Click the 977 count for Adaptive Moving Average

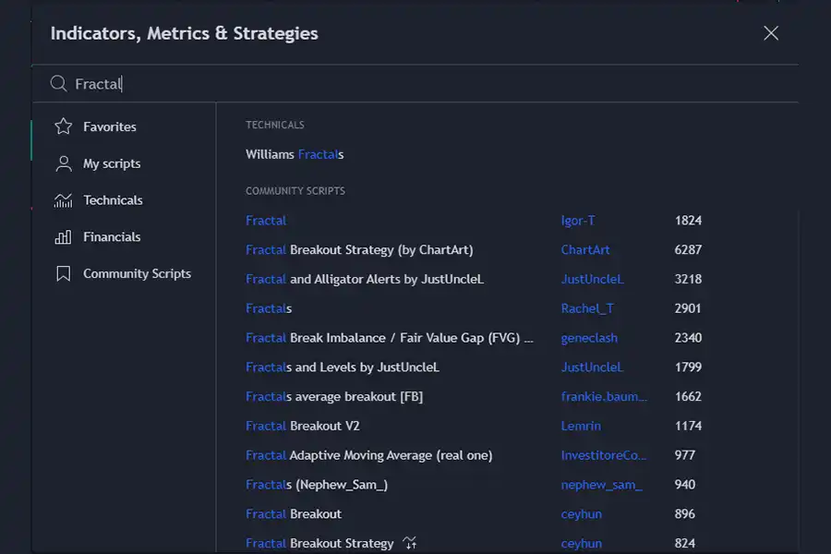(x=685, y=455)
